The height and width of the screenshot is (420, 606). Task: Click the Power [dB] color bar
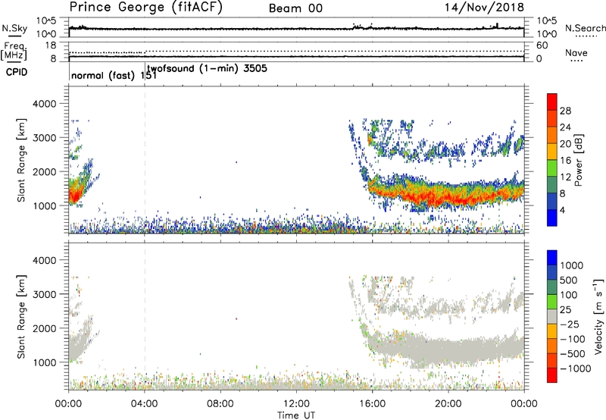[x=552, y=160]
